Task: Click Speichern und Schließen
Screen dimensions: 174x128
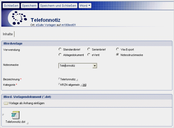Action: click(x=58, y=6)
